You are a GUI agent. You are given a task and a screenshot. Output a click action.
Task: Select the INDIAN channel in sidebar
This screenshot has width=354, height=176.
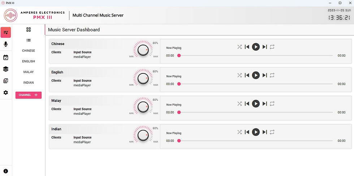point(29,82)
